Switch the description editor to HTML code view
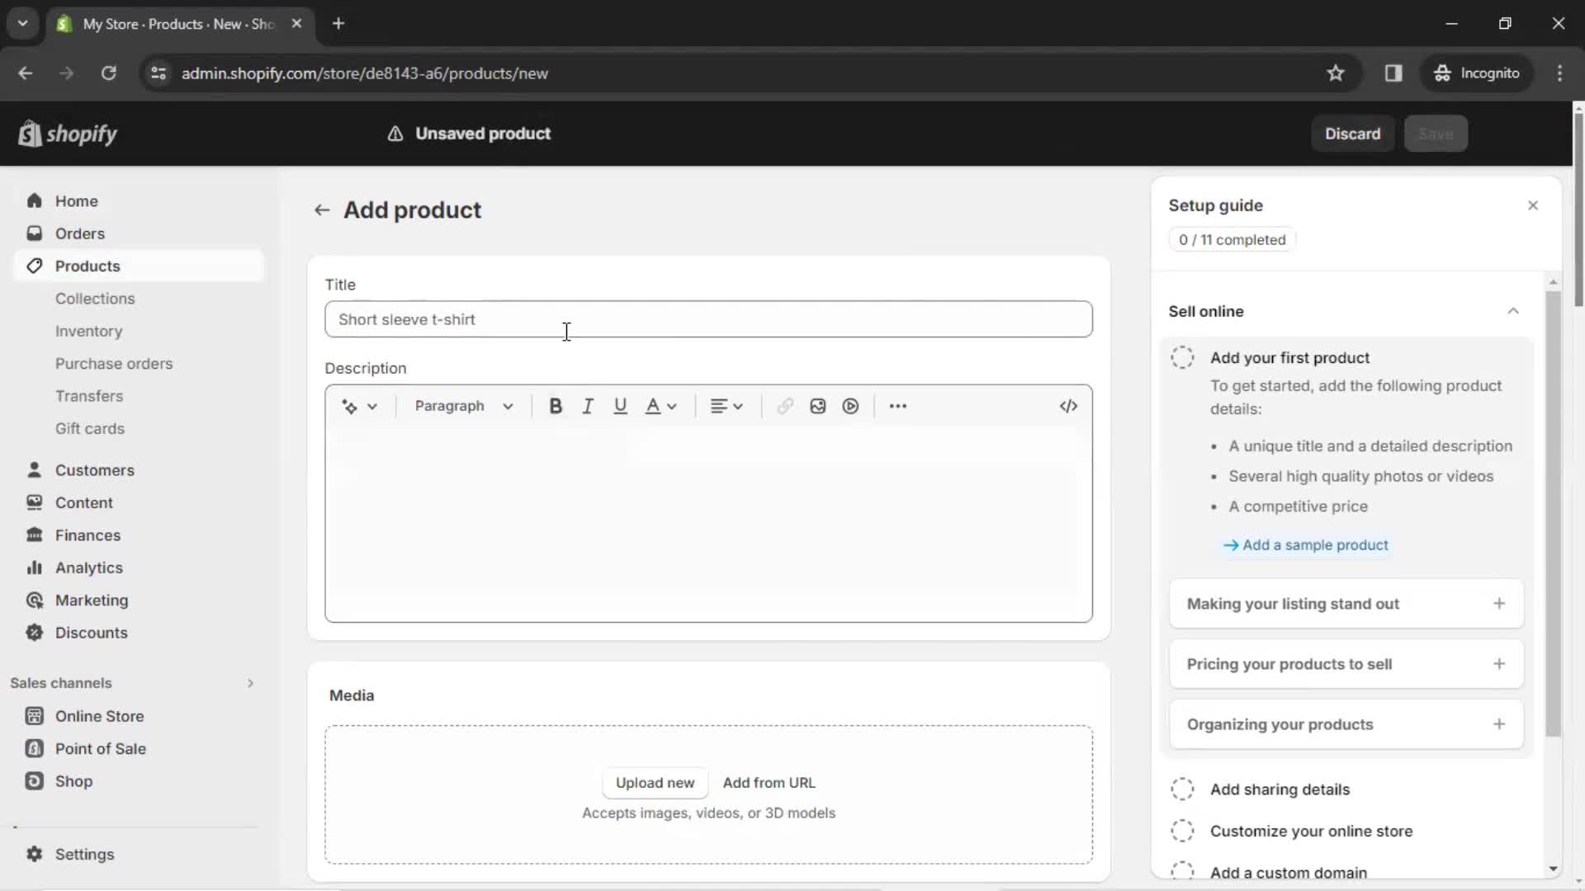Screen dimensions: 1585x891 tap(1067, 406)
